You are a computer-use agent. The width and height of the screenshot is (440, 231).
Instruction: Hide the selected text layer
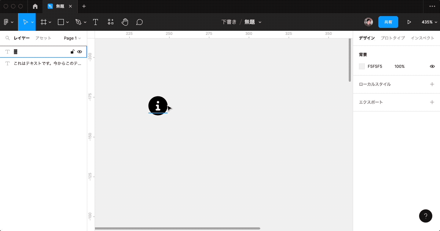tap(80, 52)
